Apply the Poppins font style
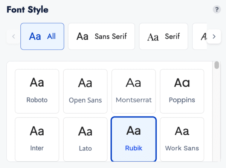The width and height of the screenshot is (226, 168). [182, 91]
